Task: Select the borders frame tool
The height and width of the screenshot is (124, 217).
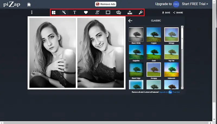Action: click(108, 12)
